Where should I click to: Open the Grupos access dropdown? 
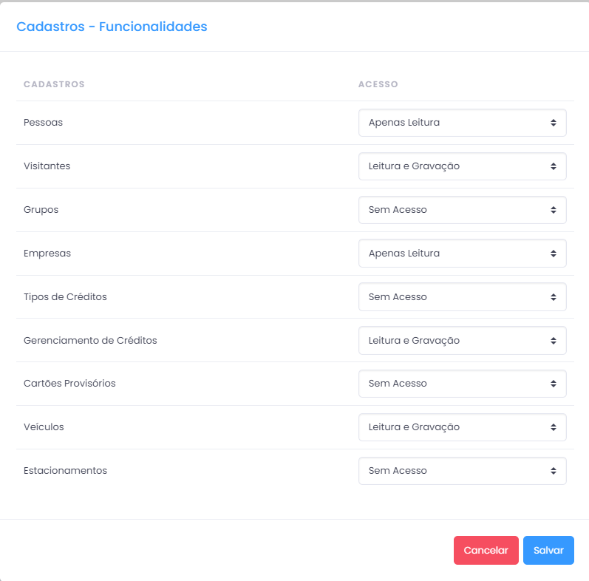coord(463,210)
